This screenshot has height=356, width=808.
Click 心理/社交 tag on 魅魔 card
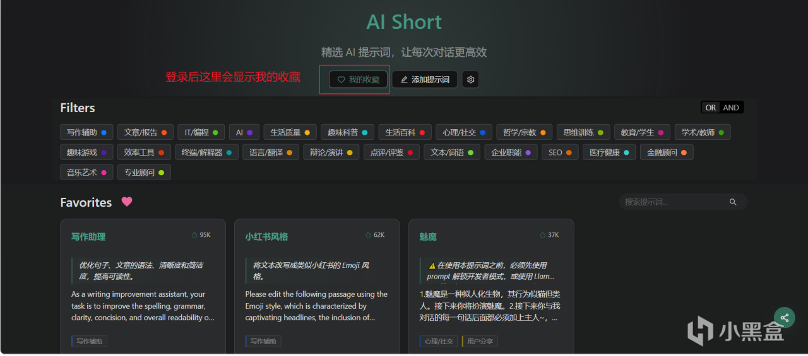439,342
